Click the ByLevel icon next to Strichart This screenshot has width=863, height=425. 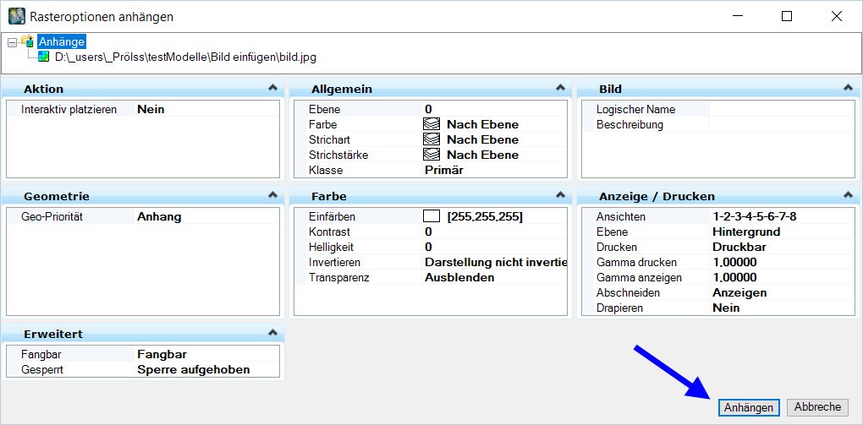click(x=431, y=139)
